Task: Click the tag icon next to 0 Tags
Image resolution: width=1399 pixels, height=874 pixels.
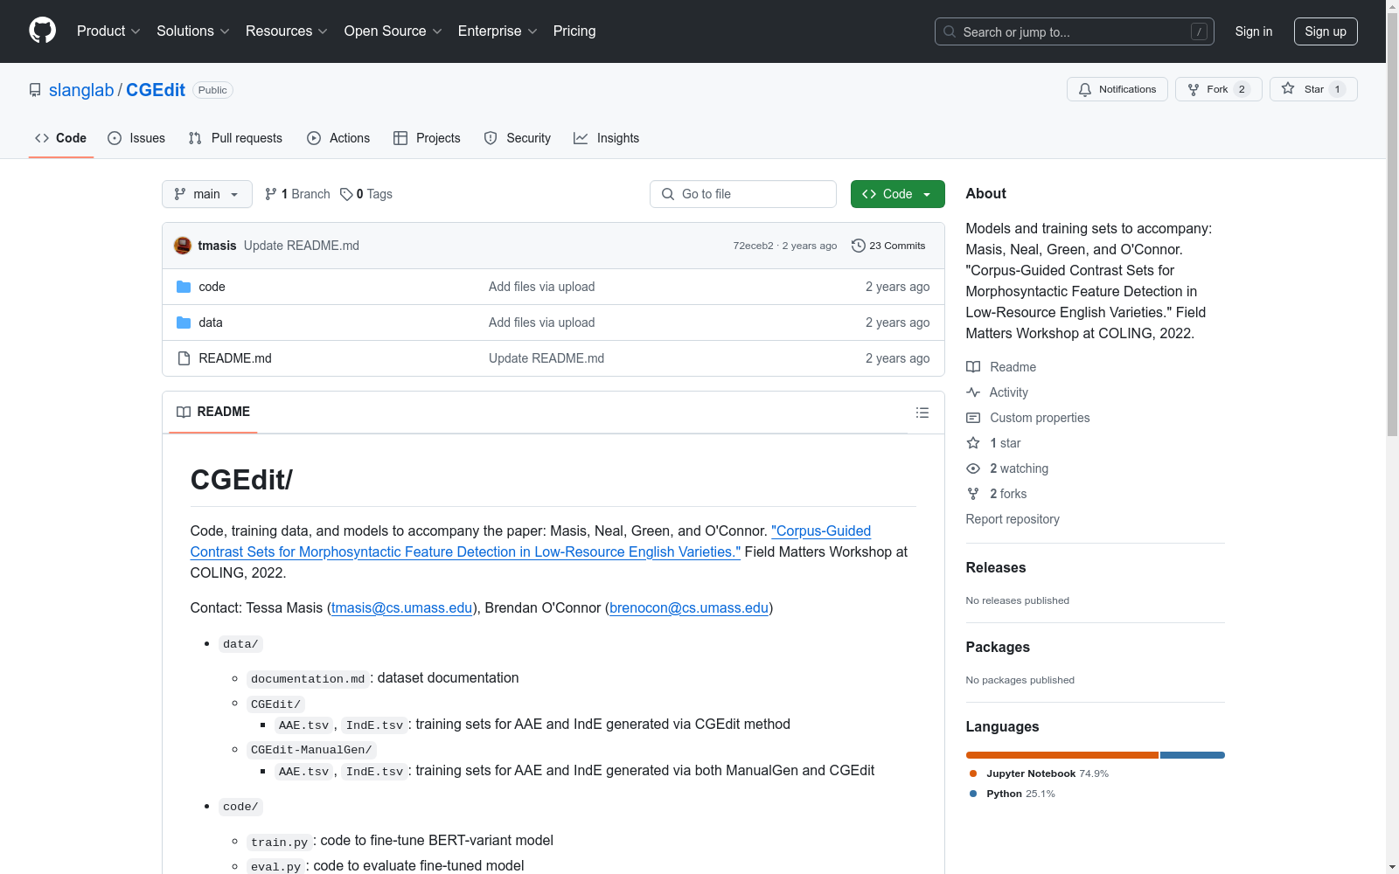Action: pos(346,194)
